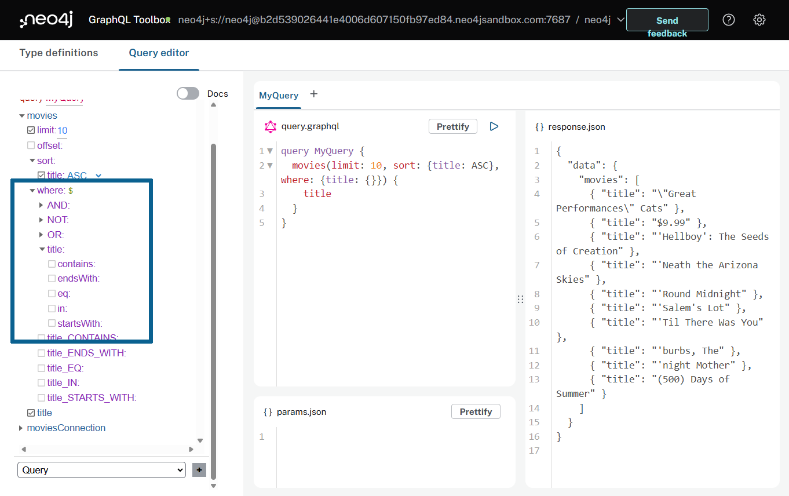Toggle the Docs switch

[188, 93]
